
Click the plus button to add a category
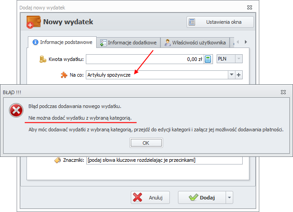coord(239,75)
